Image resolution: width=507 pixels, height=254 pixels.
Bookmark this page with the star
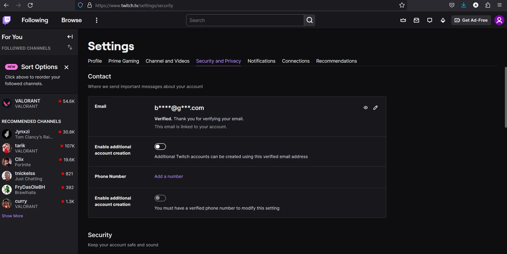coord(402,5)
